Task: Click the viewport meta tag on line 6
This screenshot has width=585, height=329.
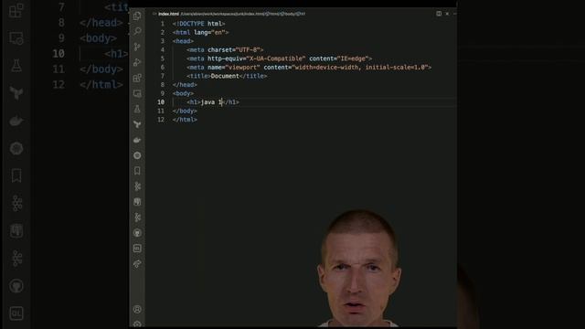Action: pos(309,67)
